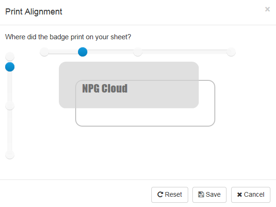
Task: Click horizontal slider track between third and last stops
Action: pos(184,52)
